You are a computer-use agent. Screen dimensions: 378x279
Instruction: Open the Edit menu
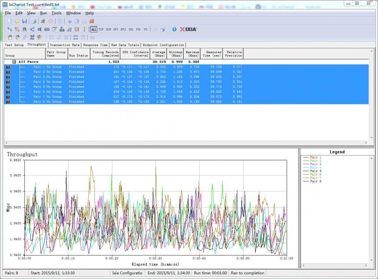(19, 13)
